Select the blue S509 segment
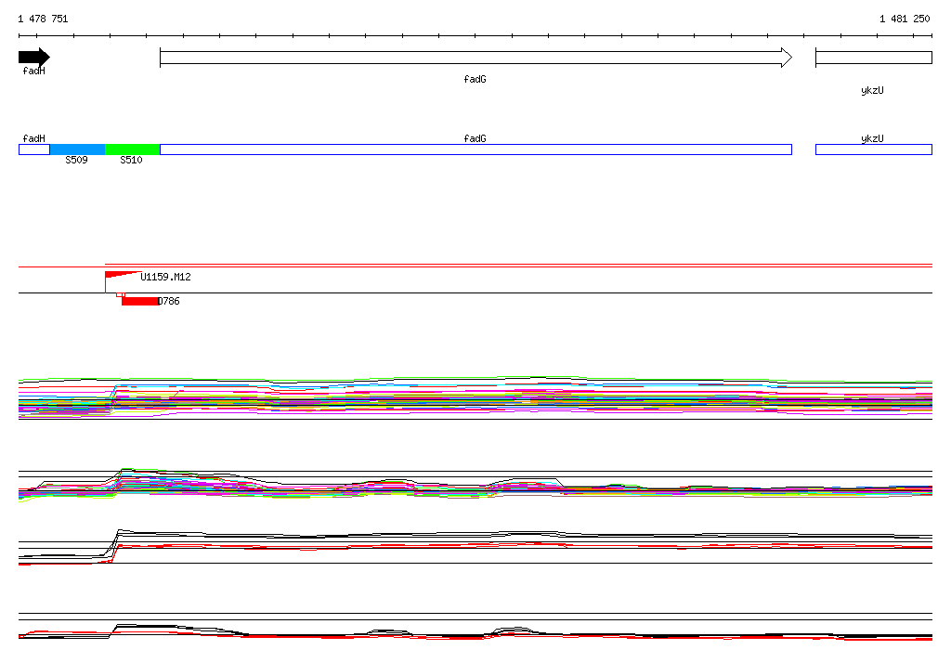951x663 pixels. click(x=78, y=149)
